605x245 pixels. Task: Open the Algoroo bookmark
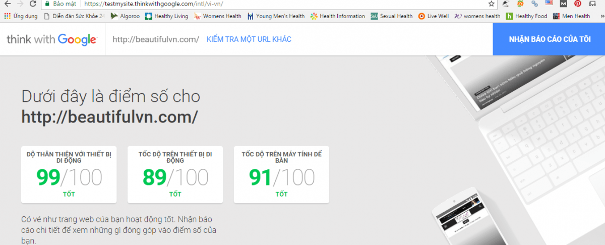point(124,16)
